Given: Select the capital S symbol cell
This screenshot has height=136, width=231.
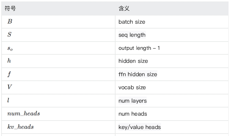Looking at the screenshot, I should (x=9, y=35).
